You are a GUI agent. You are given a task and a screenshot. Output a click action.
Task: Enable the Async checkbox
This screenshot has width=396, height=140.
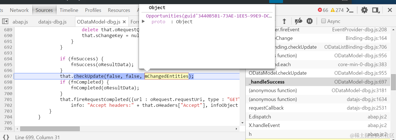323,21
